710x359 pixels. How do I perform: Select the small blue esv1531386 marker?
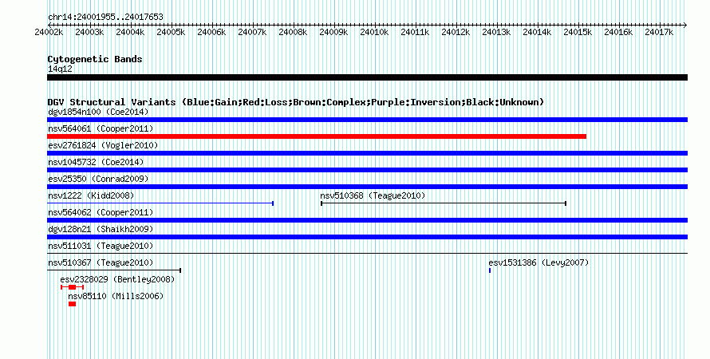[490, 270]
